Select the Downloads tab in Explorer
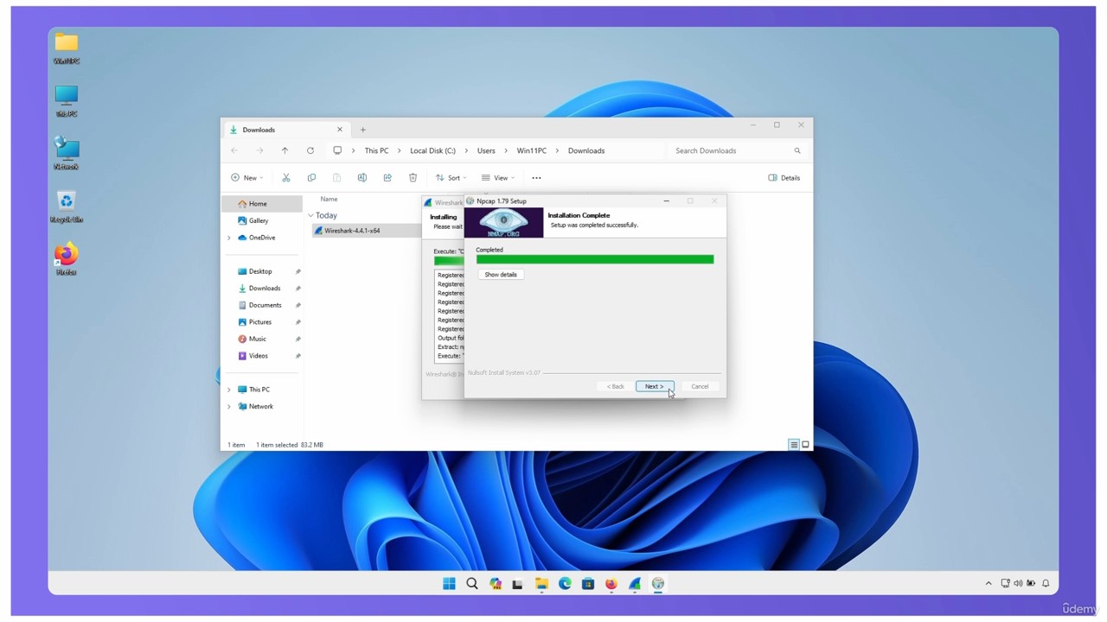 click(x=285, y=130)
